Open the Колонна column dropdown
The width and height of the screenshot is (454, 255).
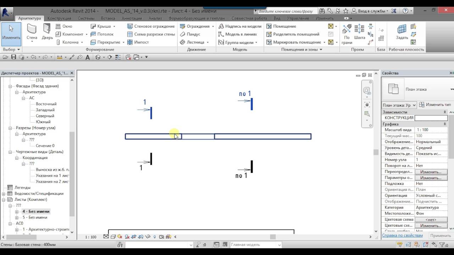coord(82,42)
